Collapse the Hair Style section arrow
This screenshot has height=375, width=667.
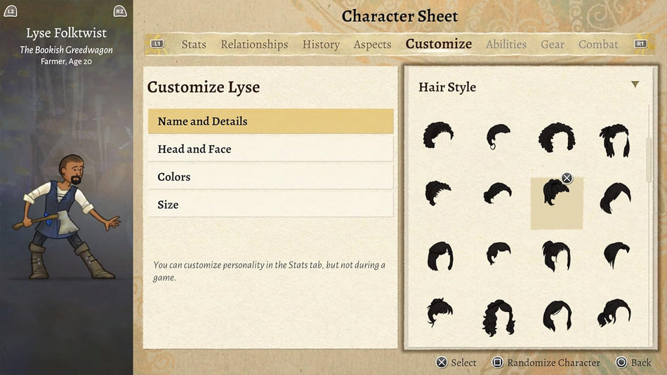635,85
